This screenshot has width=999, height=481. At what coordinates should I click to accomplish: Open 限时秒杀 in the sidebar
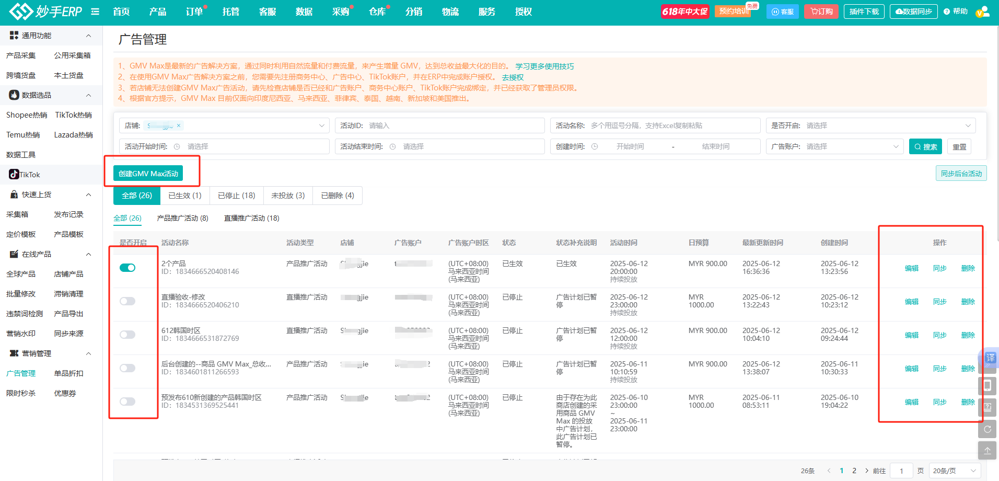[21, 393]
